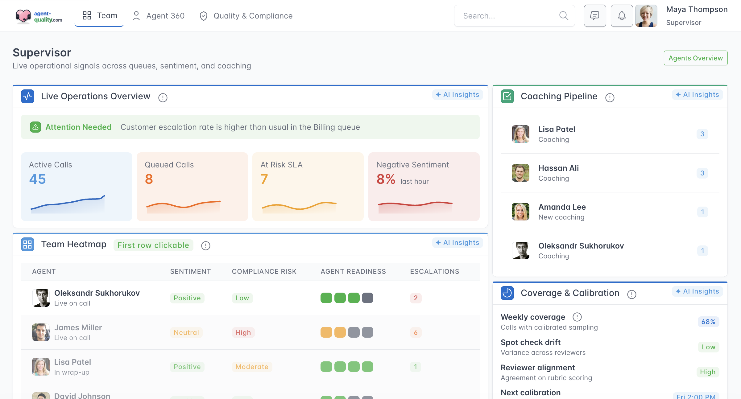Image resolution: width=741 pixels, height=399 pixels.
Task: Select Lisa Patel in Coaching Pipeline
Action: 557,134
